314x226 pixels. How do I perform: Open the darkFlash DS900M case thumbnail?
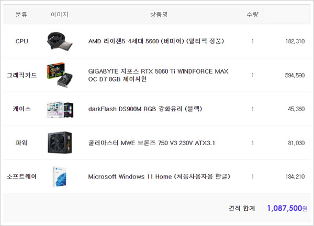[60, 109]
